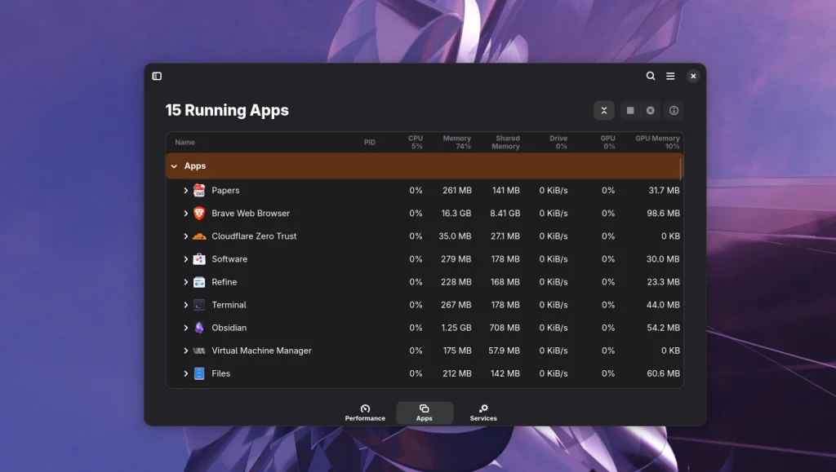This screenshot has width=836, height=472.
Task: Collapse the Apps section header
Action: (174, 165)
